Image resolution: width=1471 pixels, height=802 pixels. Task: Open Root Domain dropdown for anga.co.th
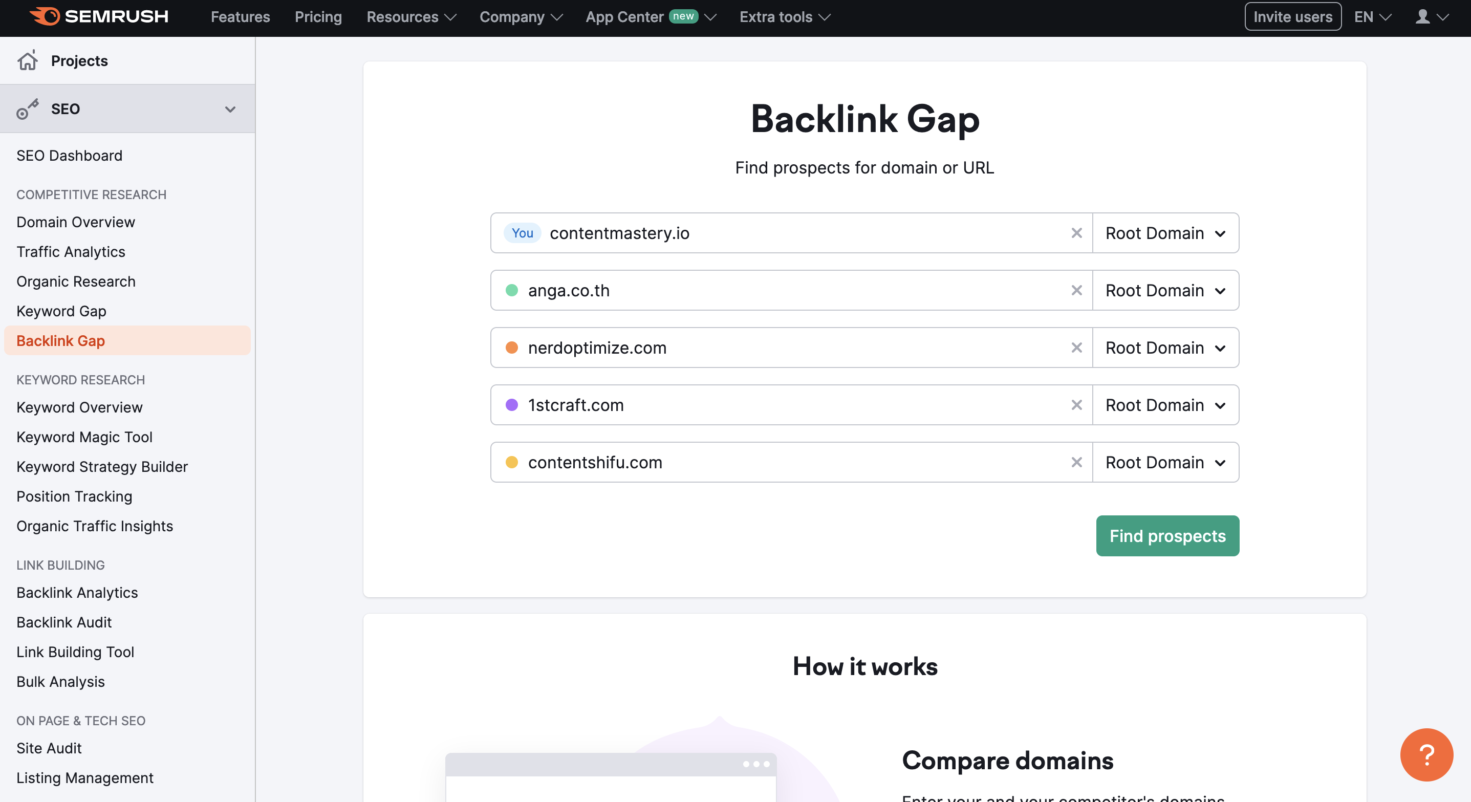(1165, 291)
